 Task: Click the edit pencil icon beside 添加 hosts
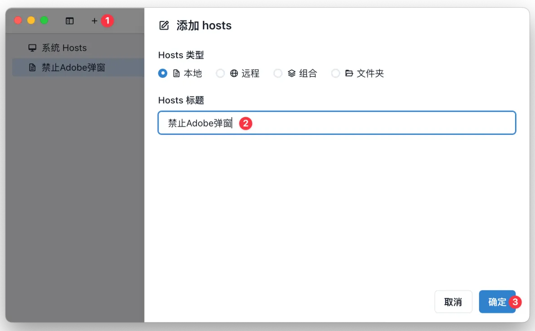pos(164,25)
